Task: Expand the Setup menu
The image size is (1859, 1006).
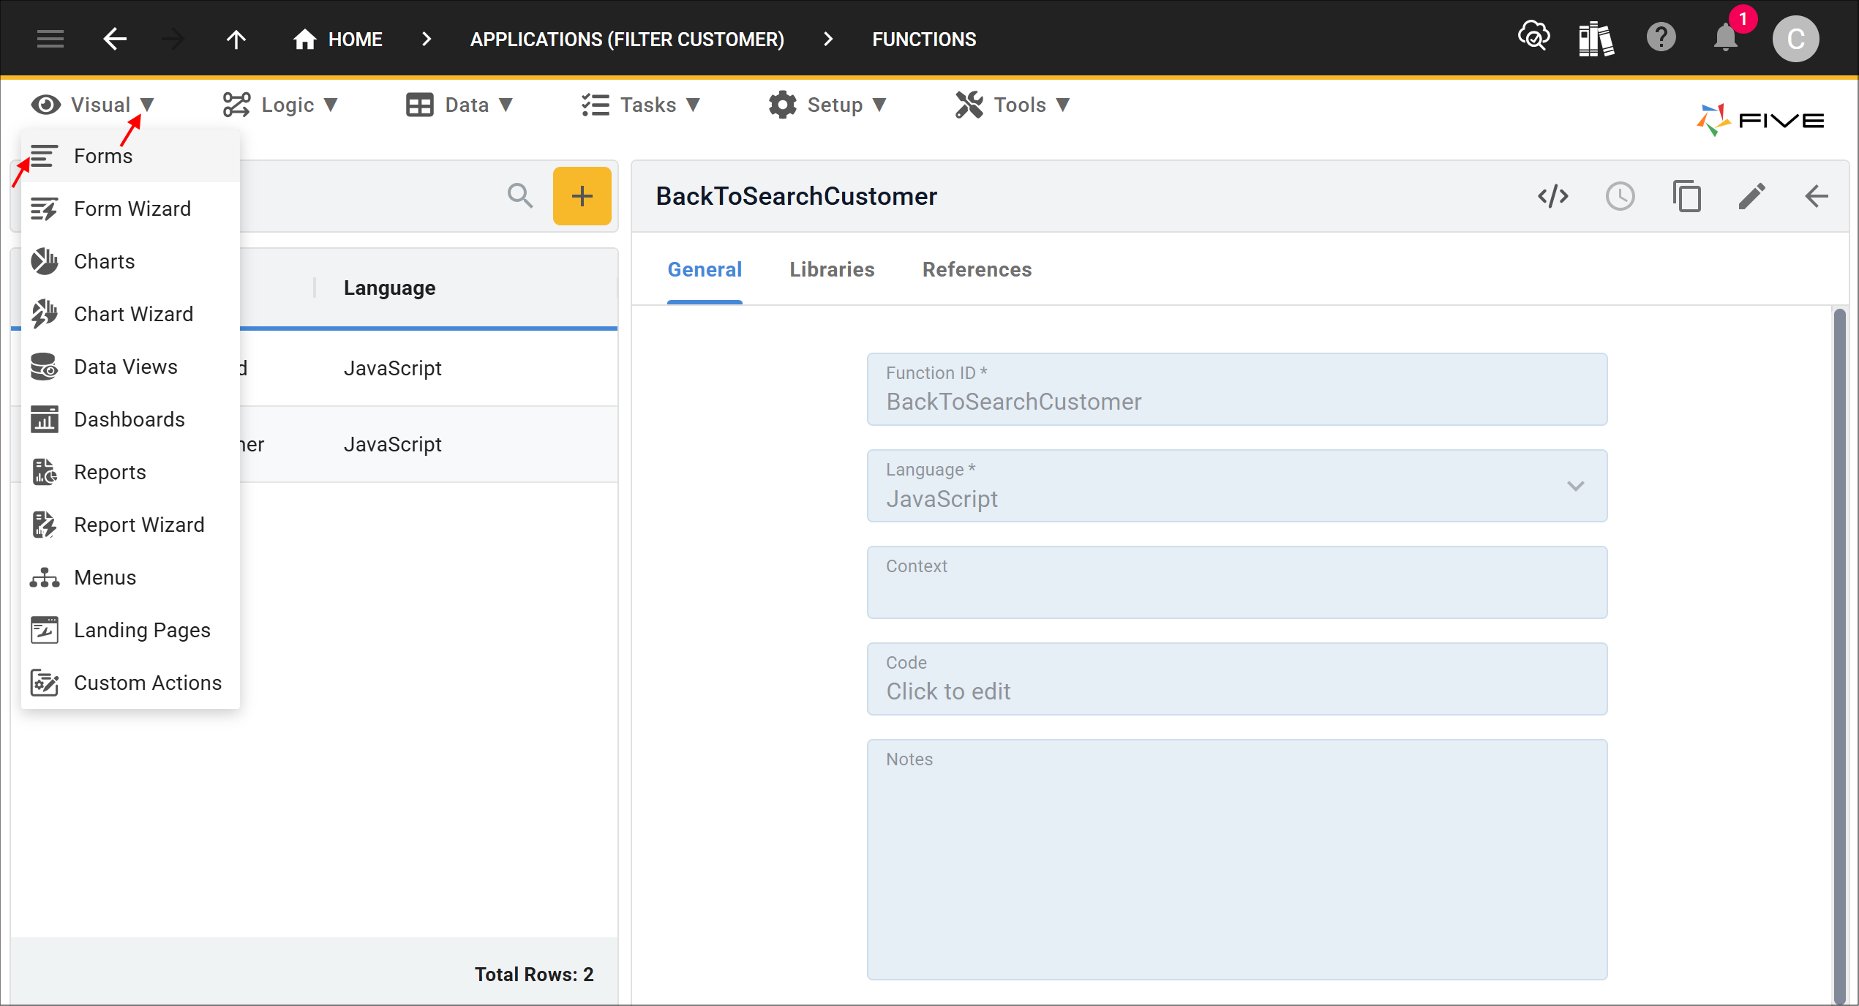Action: (827, 105)
